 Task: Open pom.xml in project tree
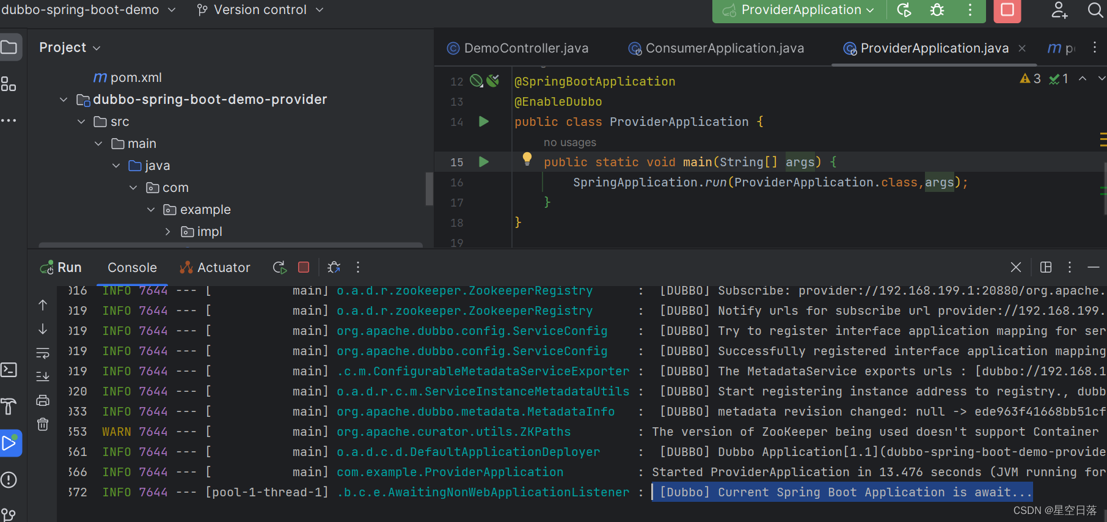(x=128, y=78)
